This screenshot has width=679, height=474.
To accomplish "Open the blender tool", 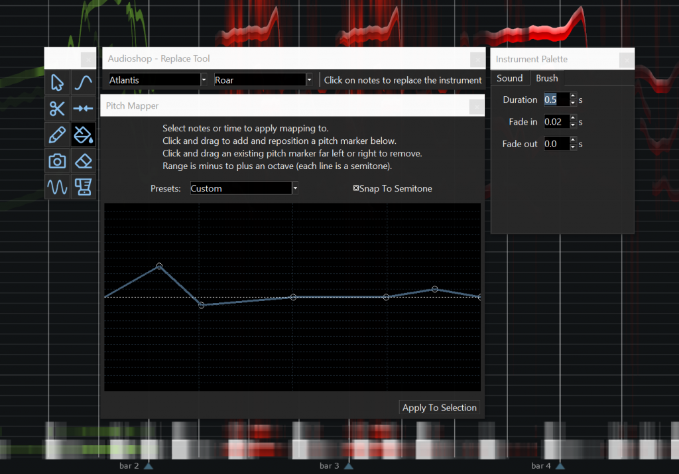I will (83, 187).
